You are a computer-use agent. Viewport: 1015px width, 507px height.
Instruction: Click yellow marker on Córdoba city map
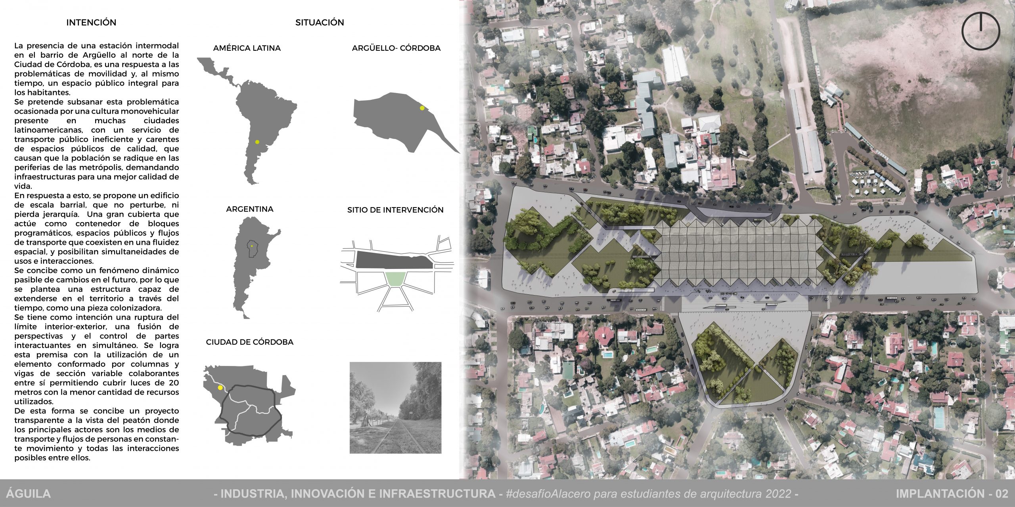(x=220, y=387)
